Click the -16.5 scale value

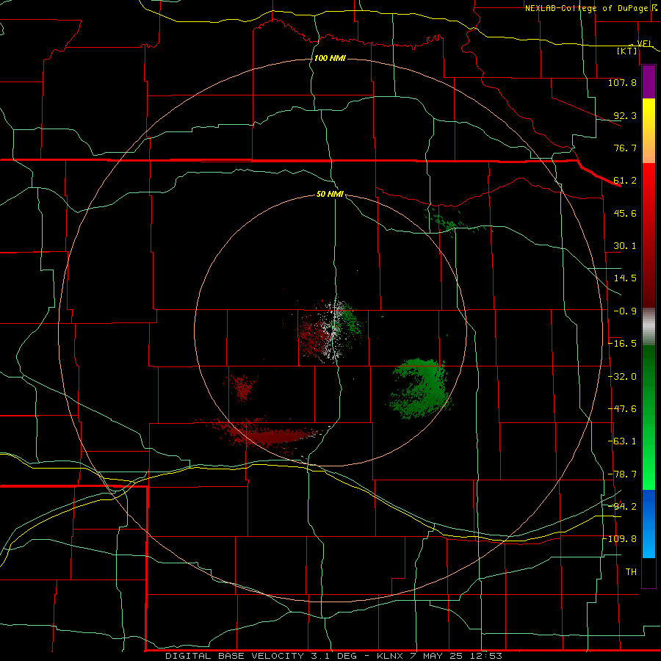[622, 344]
